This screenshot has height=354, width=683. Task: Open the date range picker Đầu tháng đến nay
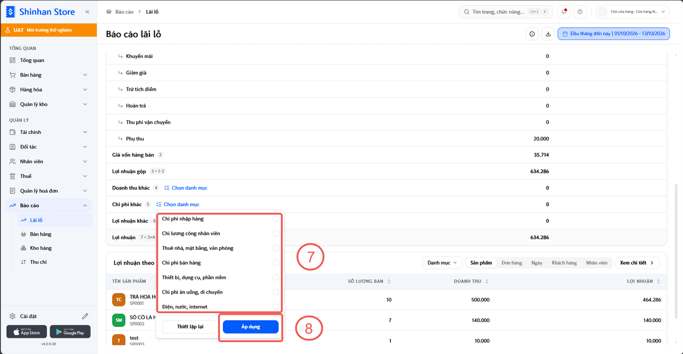click(614, 34)
